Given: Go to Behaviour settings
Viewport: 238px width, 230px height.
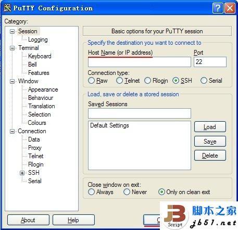Looking at the screenshot, I should click(x=41, y=98).
